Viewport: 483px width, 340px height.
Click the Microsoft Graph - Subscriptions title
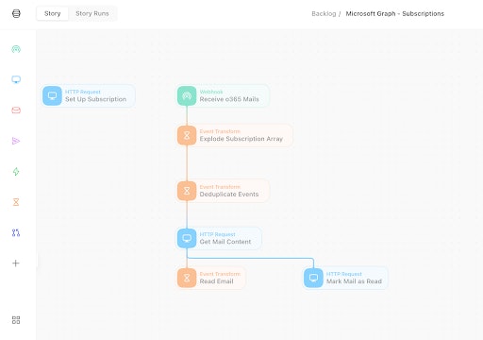tap(395, 13)
